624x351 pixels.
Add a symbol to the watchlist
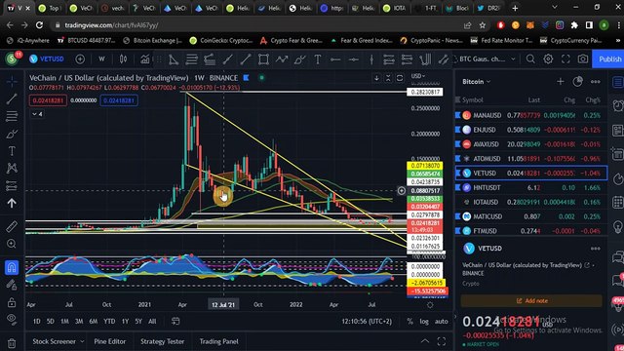561,82
